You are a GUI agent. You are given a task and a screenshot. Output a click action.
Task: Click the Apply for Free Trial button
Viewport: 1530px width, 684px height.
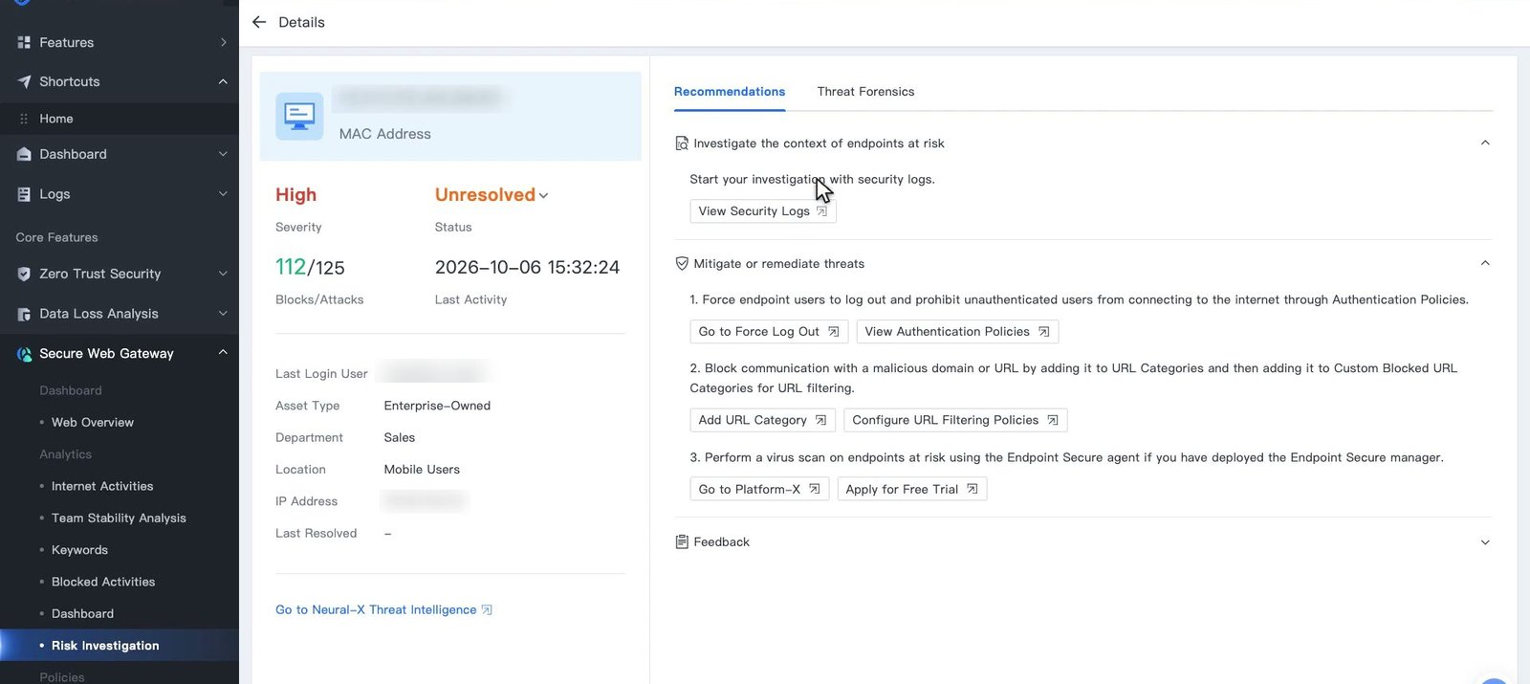point(912,489)
